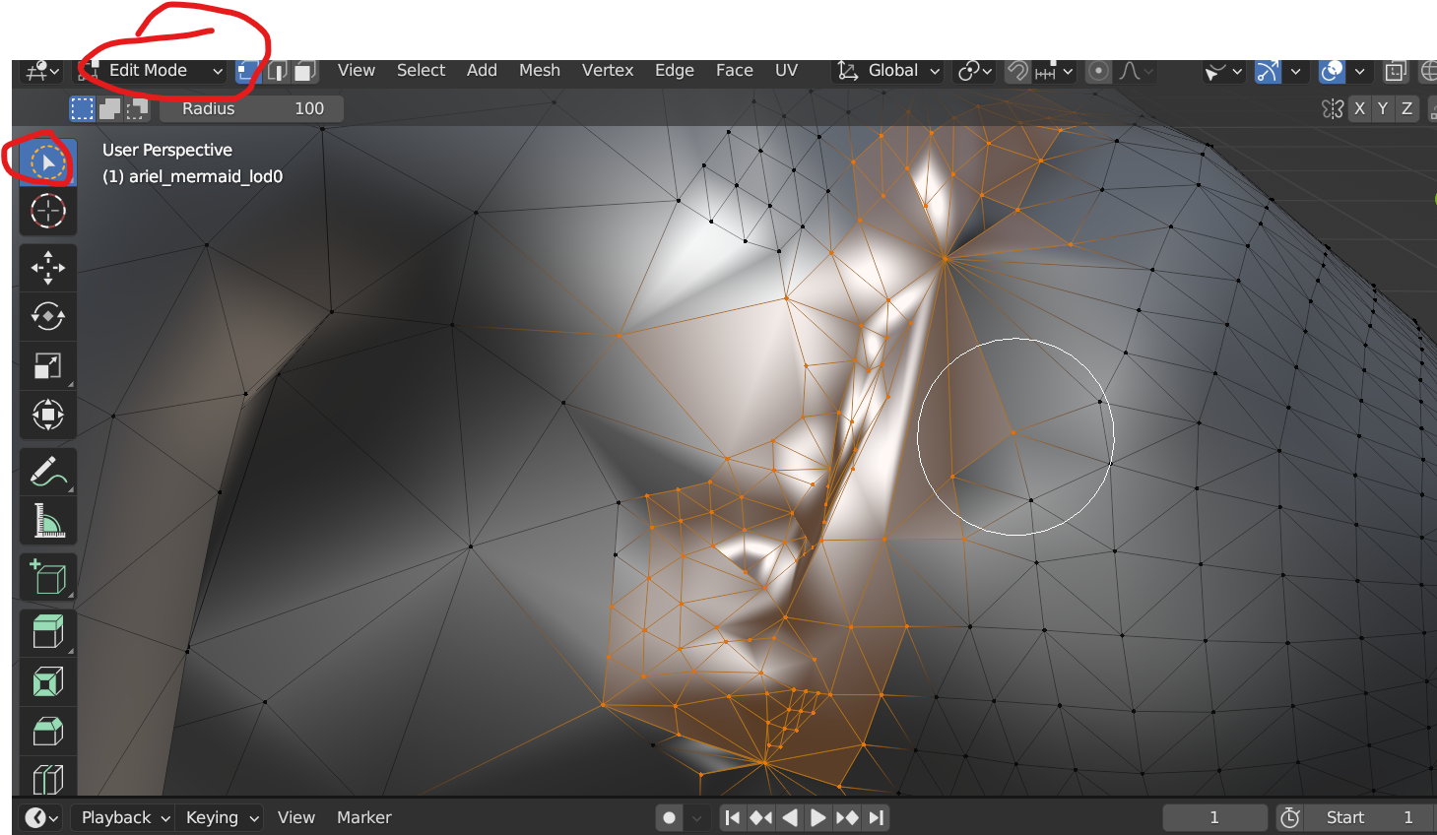Open the Add menu
The width and height of the screenshot is (1437, 835).
pos(482,71)
